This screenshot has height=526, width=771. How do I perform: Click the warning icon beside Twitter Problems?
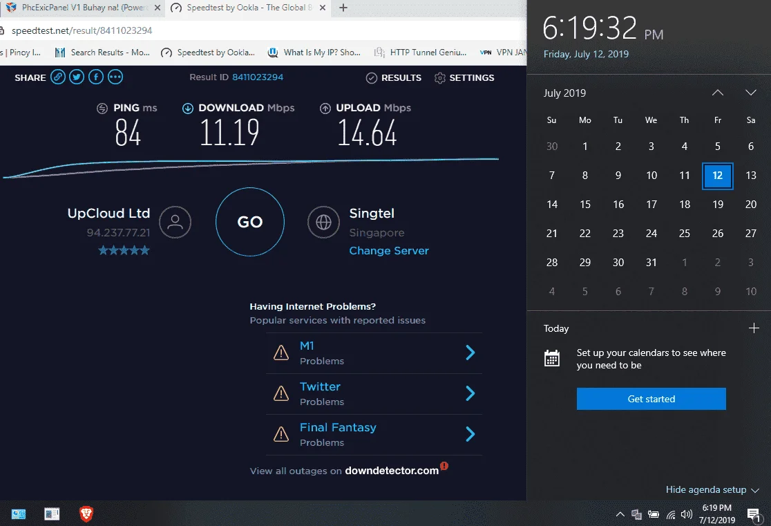pyautogui.click(x=280, y=394)
